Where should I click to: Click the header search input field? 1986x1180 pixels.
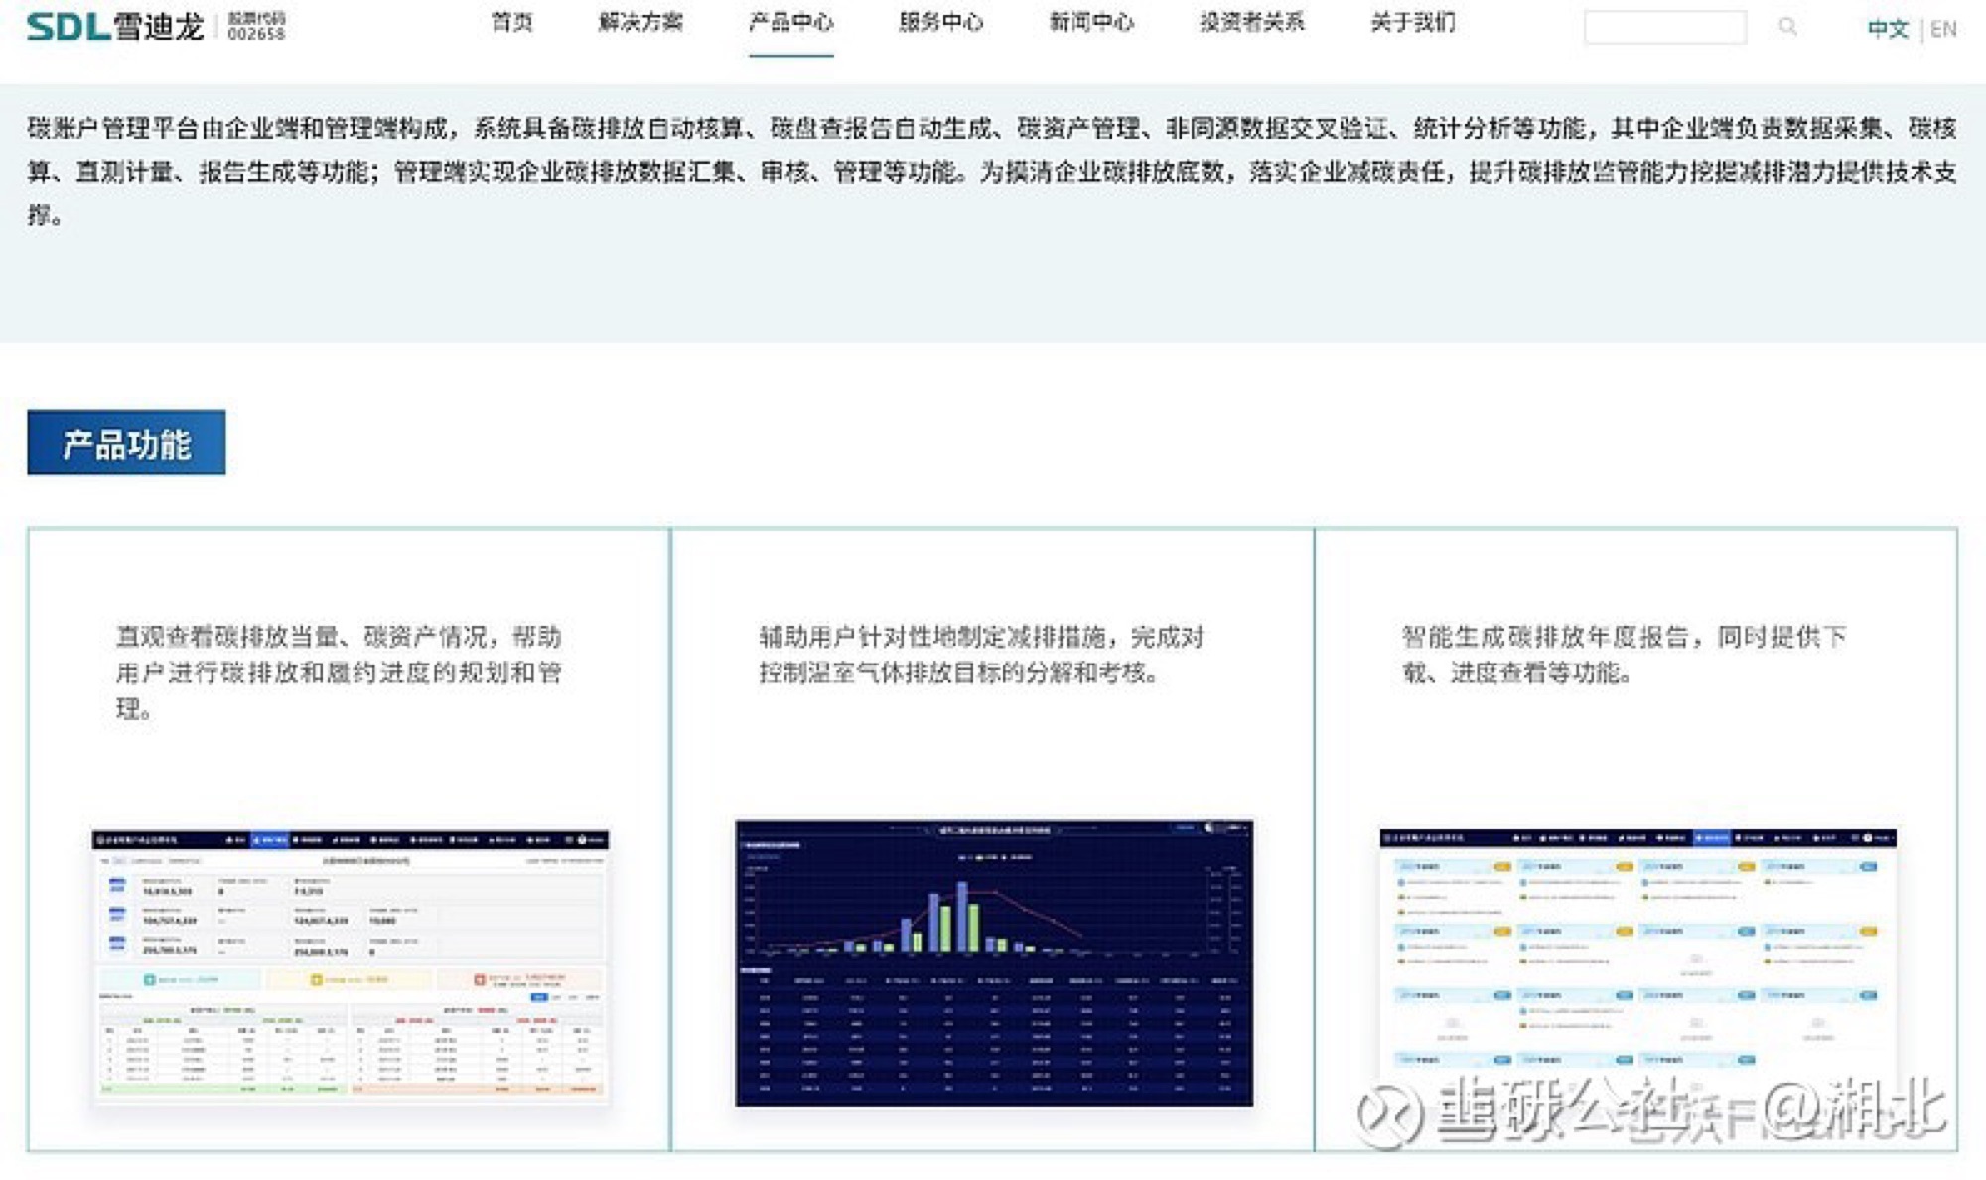1664,27
